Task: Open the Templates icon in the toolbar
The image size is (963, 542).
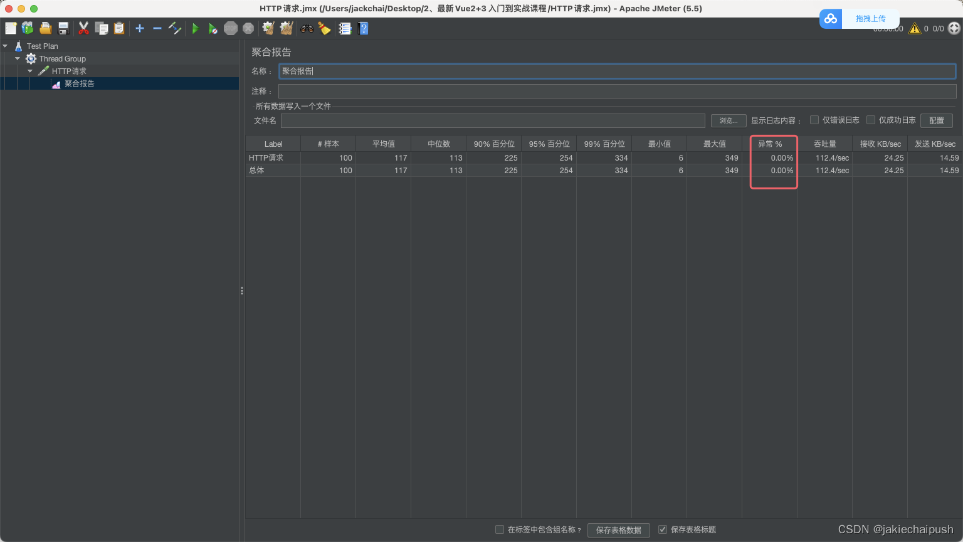Action: tap(28, 28)
